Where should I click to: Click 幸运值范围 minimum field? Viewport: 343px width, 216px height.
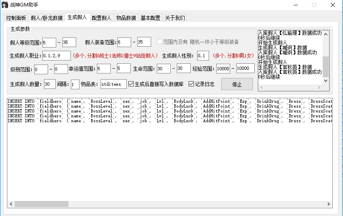pyautogui.click(x=104, y=69)
